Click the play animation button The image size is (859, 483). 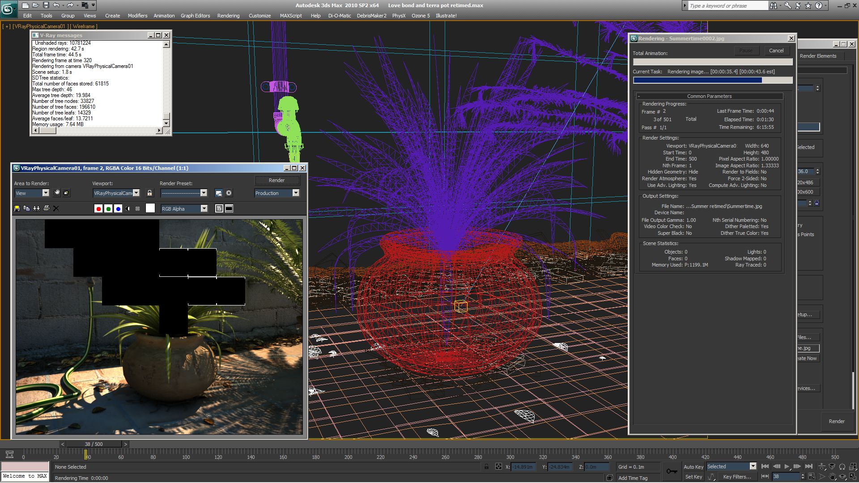(x=787, y=466)
